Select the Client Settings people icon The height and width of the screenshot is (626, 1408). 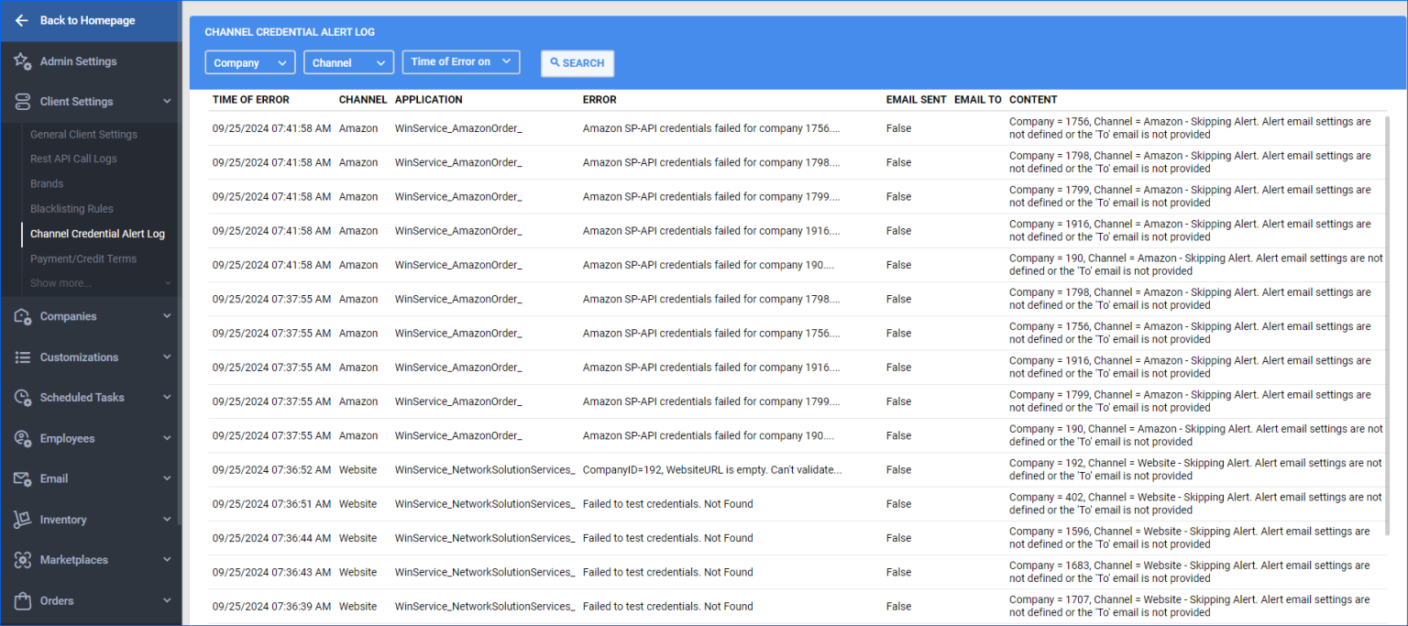point(22,102)
